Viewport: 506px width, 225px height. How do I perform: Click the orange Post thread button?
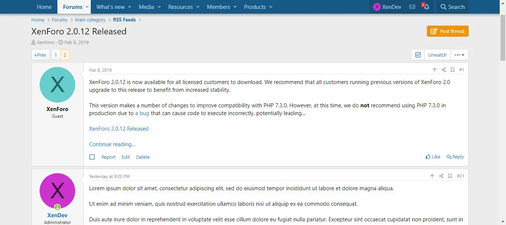point(447,31)
